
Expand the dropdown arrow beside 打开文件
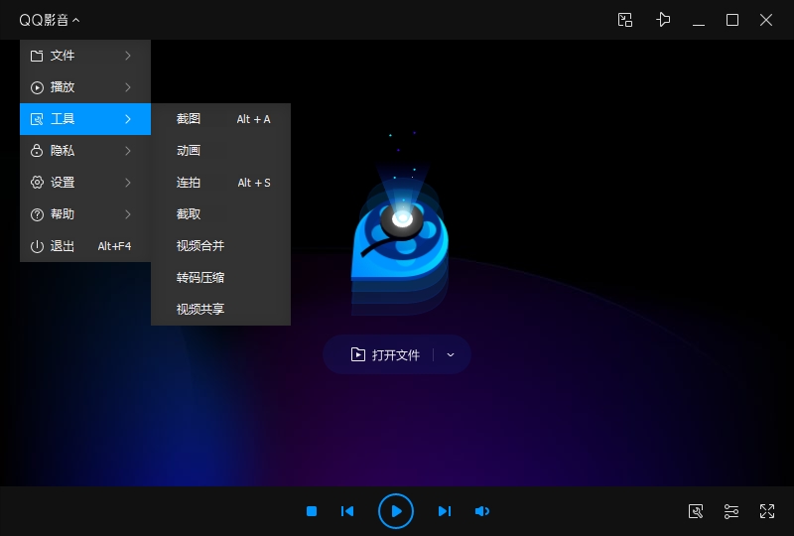click(451, 355)
